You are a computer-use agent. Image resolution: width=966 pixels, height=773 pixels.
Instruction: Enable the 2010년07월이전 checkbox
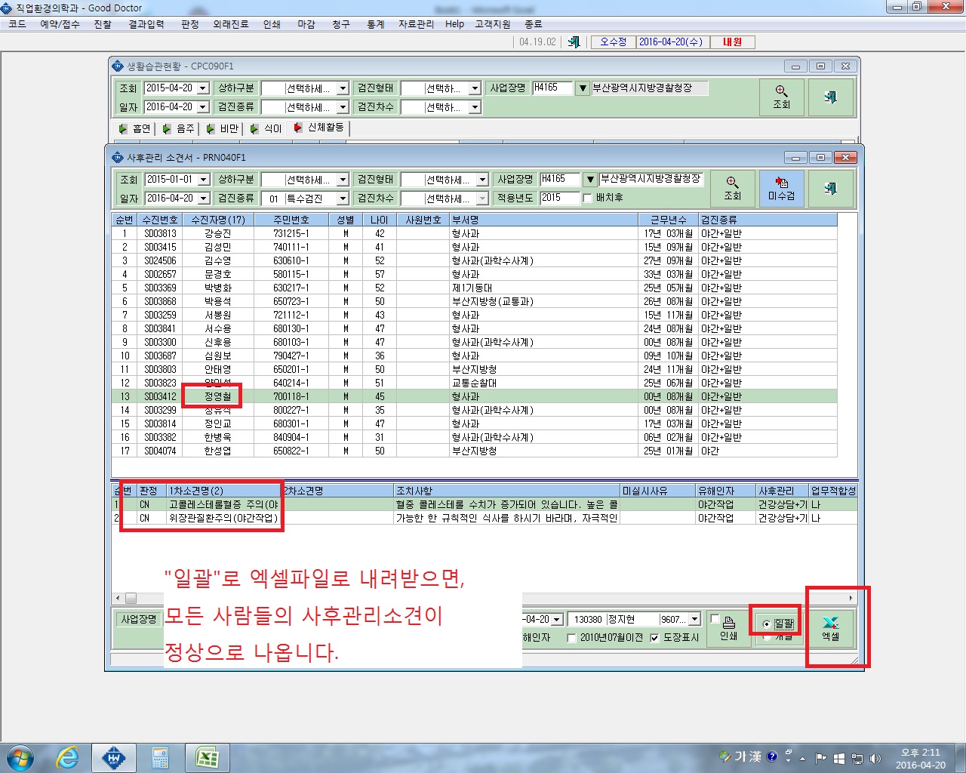click(x=571, y=638)
